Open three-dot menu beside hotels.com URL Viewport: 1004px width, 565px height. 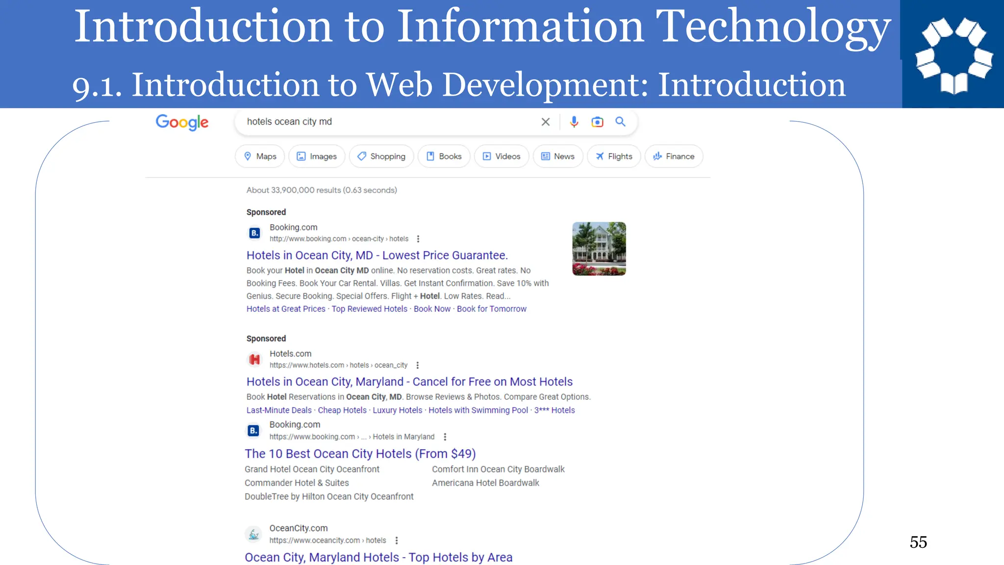point(418,365)
